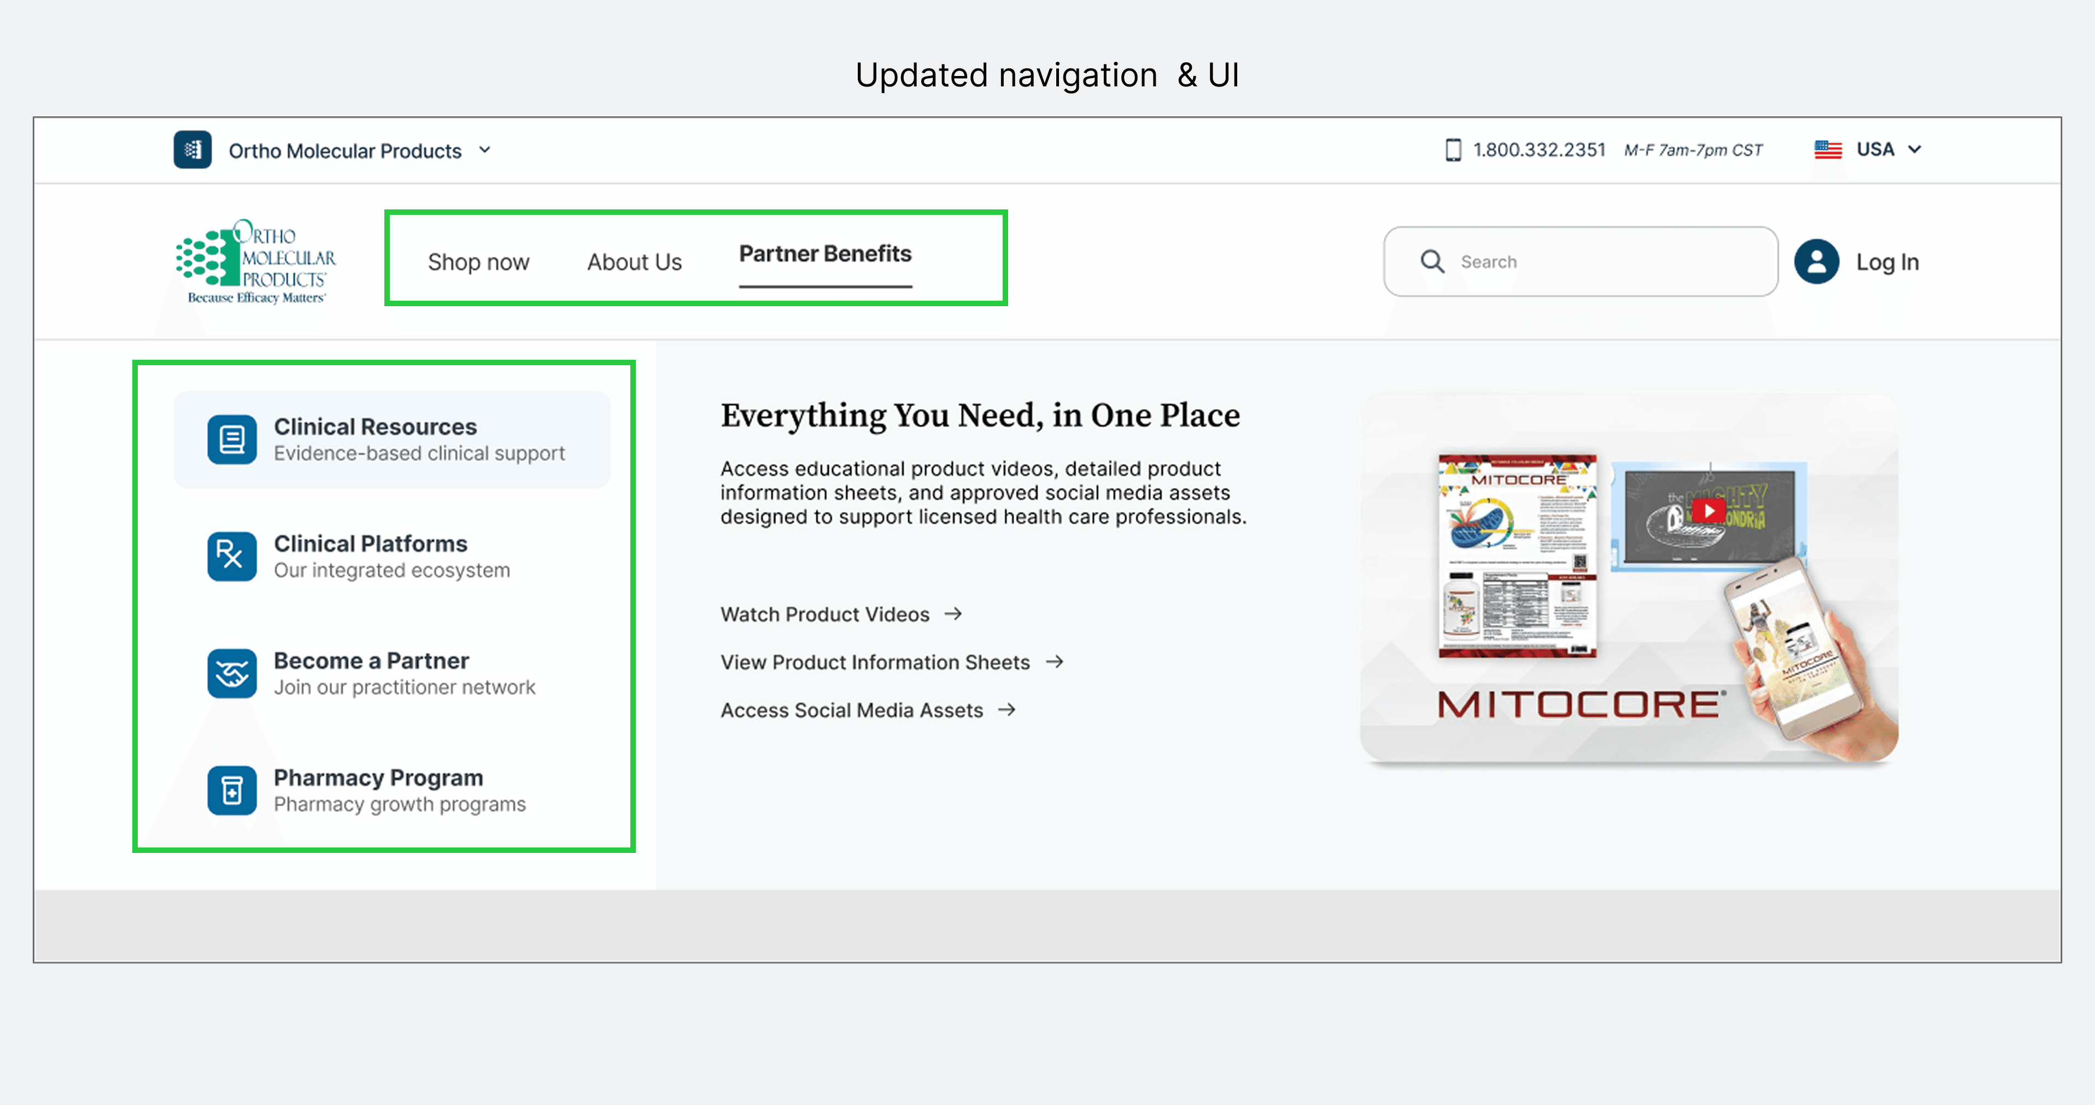
Task: Click the Ortho Molecular Products main logo
Action: 255,262
